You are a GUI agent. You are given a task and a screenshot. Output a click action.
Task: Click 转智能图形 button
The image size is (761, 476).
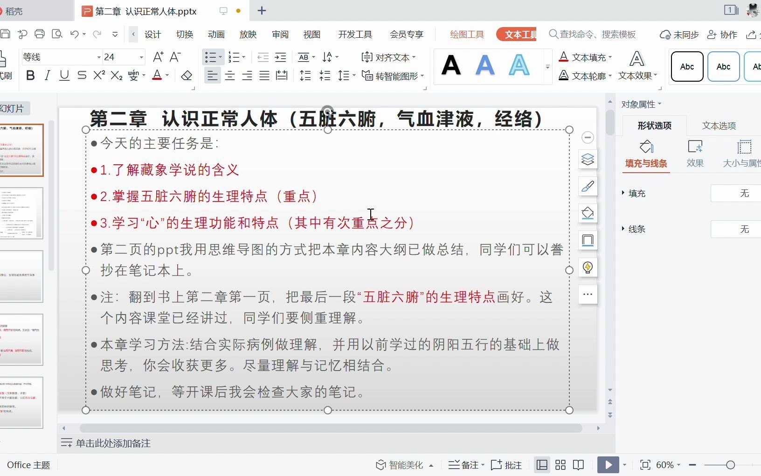393,76
